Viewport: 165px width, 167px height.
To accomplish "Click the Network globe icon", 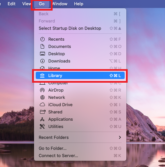I will click(42, 98).
